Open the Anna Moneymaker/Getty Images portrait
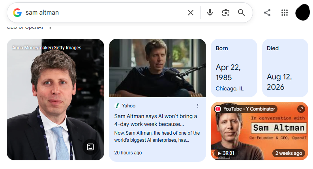 coord(56,100)
